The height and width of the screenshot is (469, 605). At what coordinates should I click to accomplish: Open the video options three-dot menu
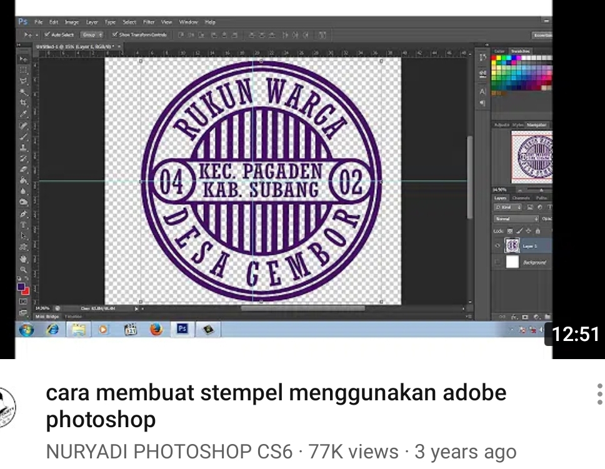pyautogui.click(x=599, y=394)
